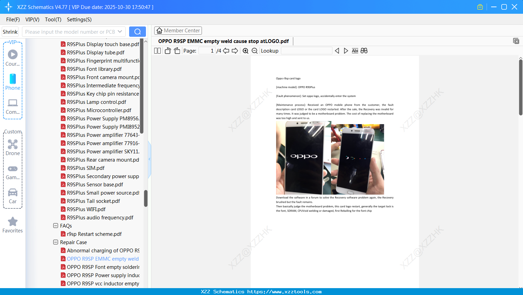This screenshot has height=295, width=523.
Task: Click the PDF viewer vertical scrollbar thumb
Action: [521, 87]
